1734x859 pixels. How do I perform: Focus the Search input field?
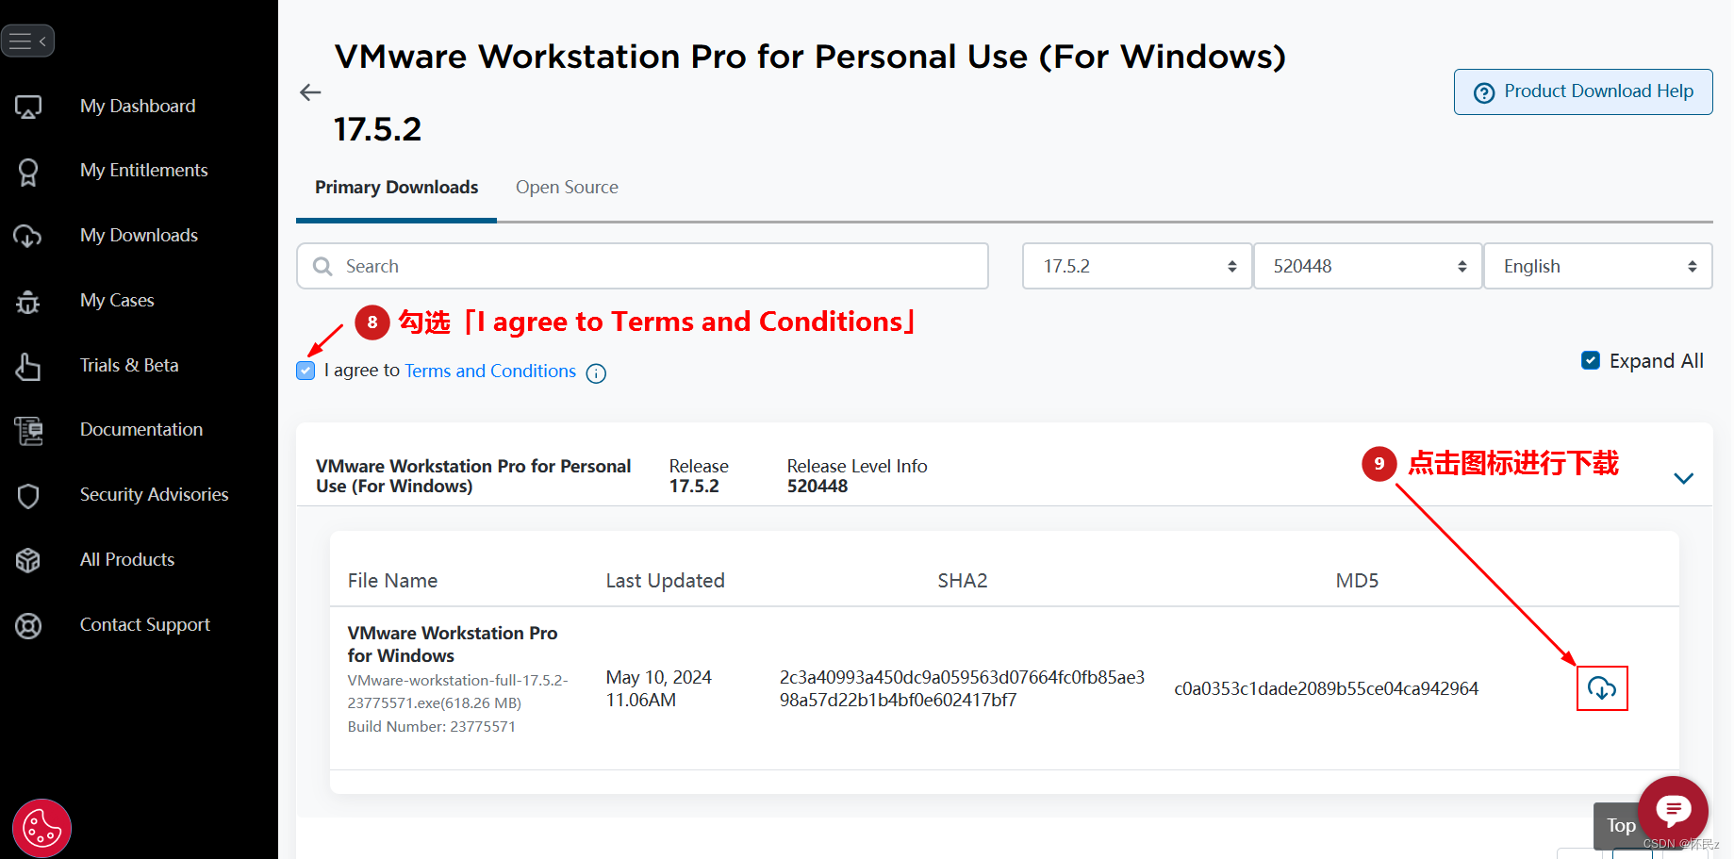coord(642,266)
